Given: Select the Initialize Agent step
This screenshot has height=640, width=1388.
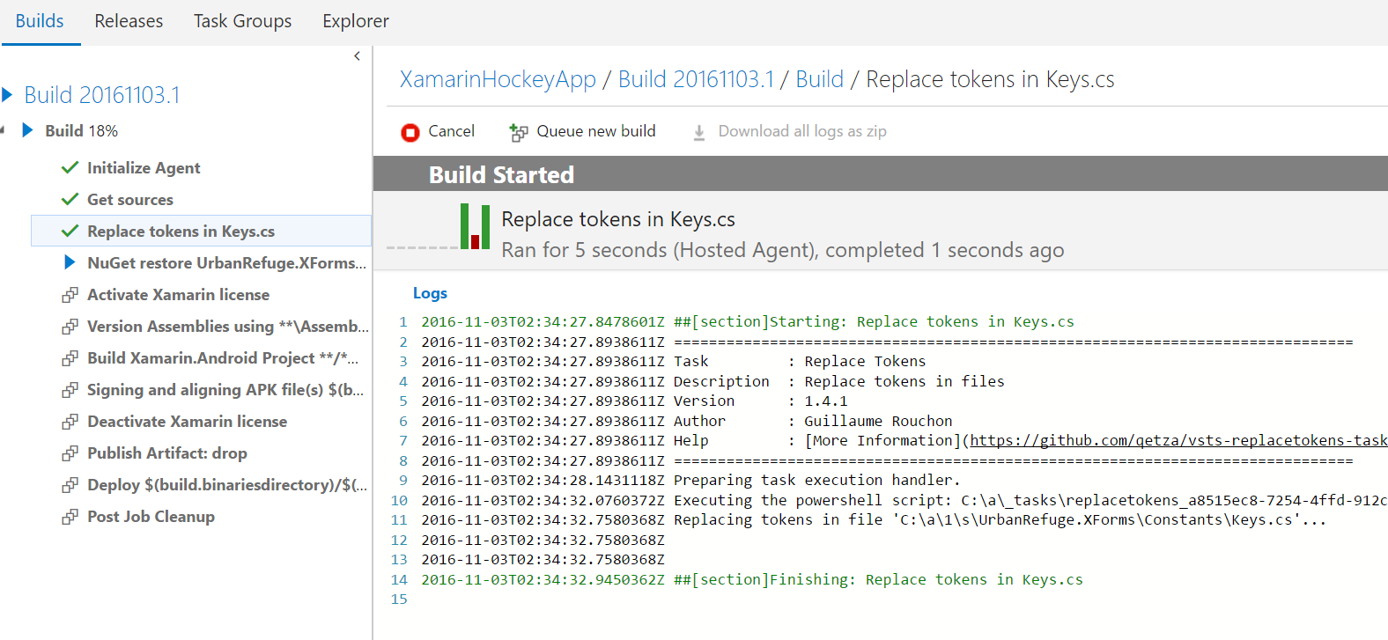Looking at the screenshot, I should pyautogui.click(x=144, y=167).
